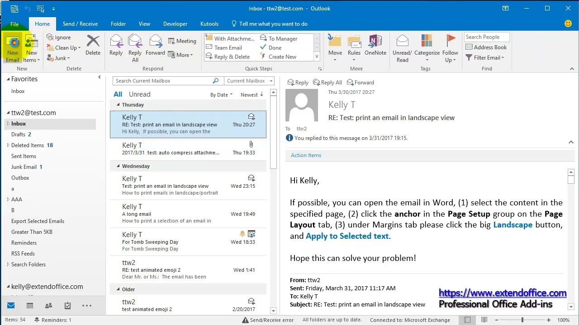Switch to Calendar view in navigation bar

[30, 306]
